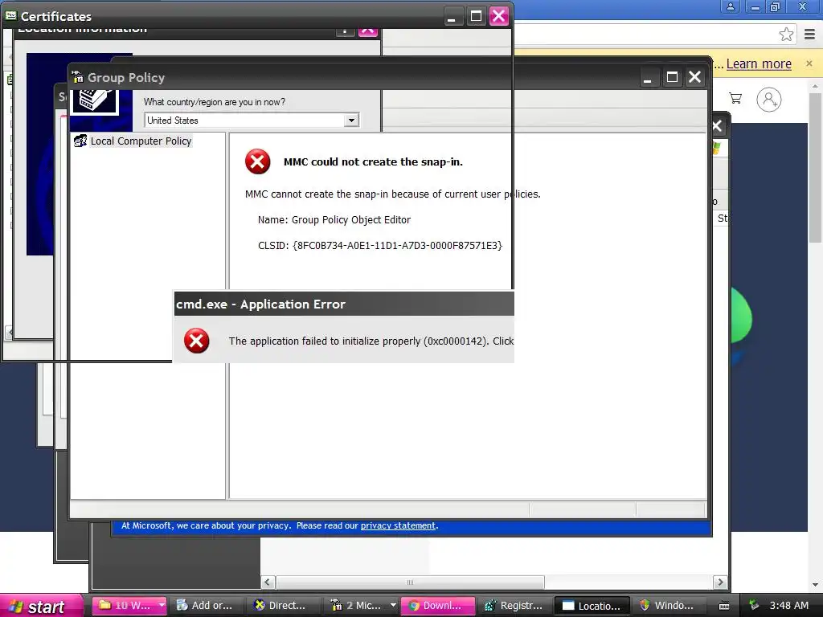This screenshot has width=823, height=617.
Task: Click the 3:48 AM system clock
Action: coord(789,606)
